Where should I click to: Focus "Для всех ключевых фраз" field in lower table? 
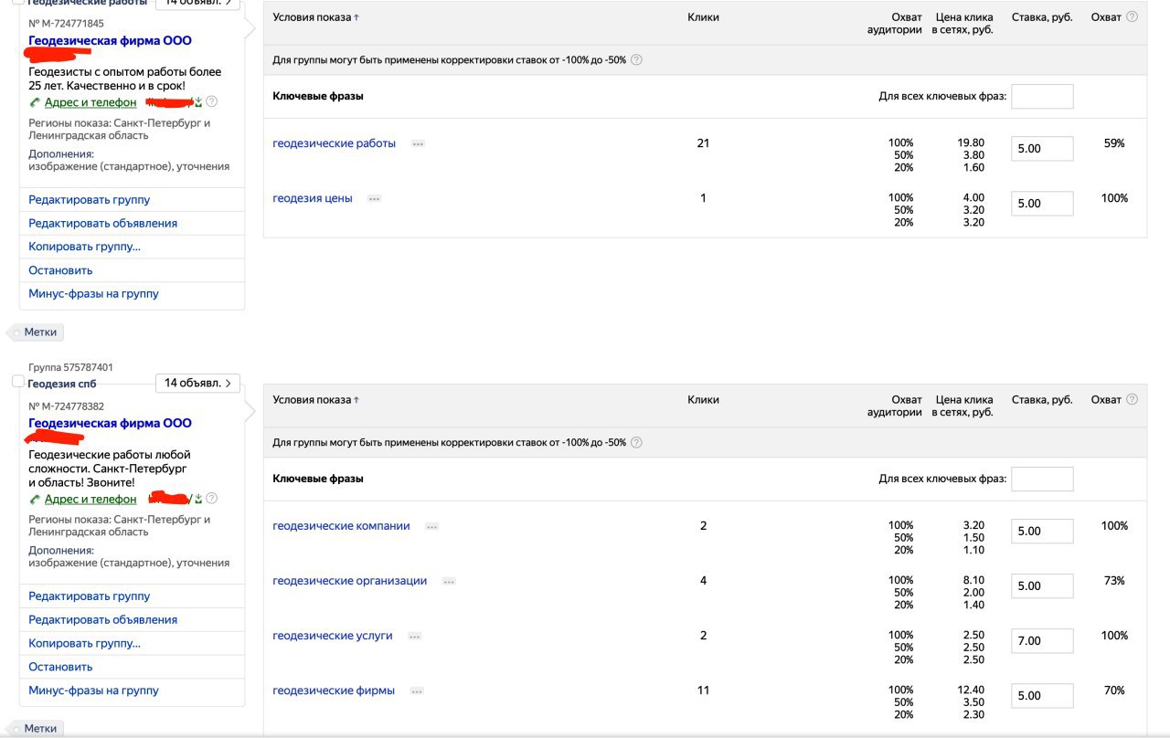1041,479
